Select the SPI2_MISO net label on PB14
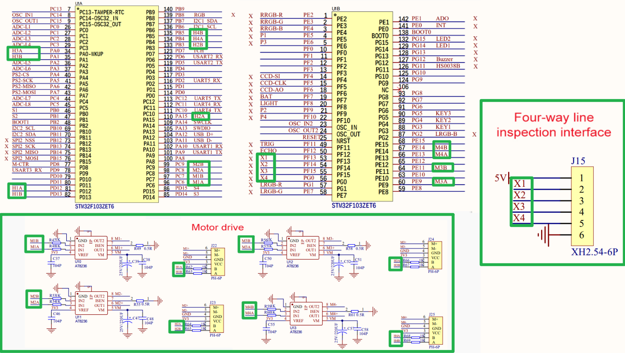 (x=25, y=152)
